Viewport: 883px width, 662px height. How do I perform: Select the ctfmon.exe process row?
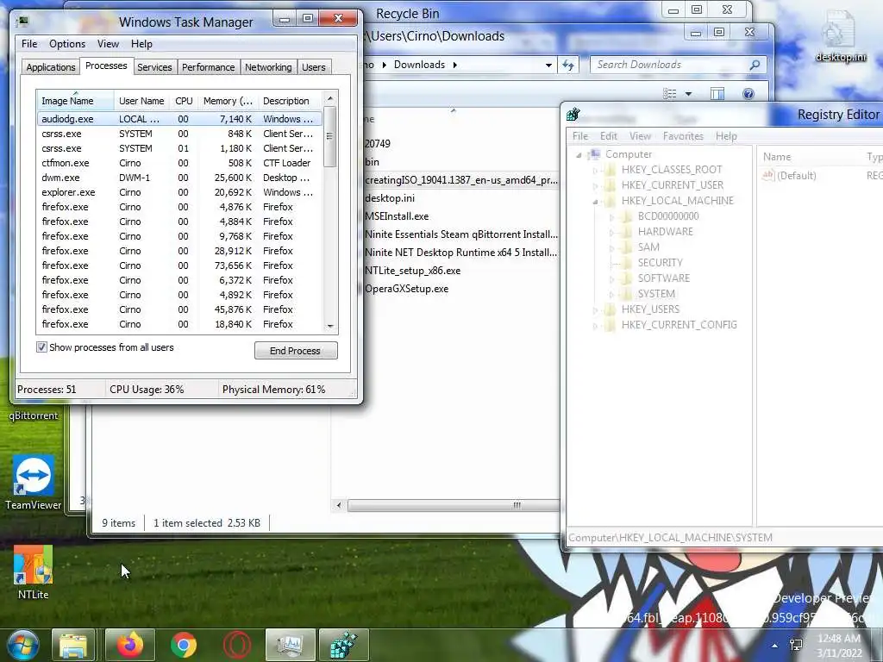click(x=179, y=163)
